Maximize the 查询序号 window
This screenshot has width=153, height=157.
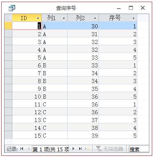point(131,8)
